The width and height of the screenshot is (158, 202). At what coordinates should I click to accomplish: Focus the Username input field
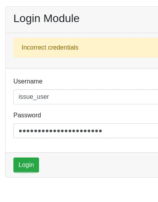pyautogui.click(x=86, y=97)
